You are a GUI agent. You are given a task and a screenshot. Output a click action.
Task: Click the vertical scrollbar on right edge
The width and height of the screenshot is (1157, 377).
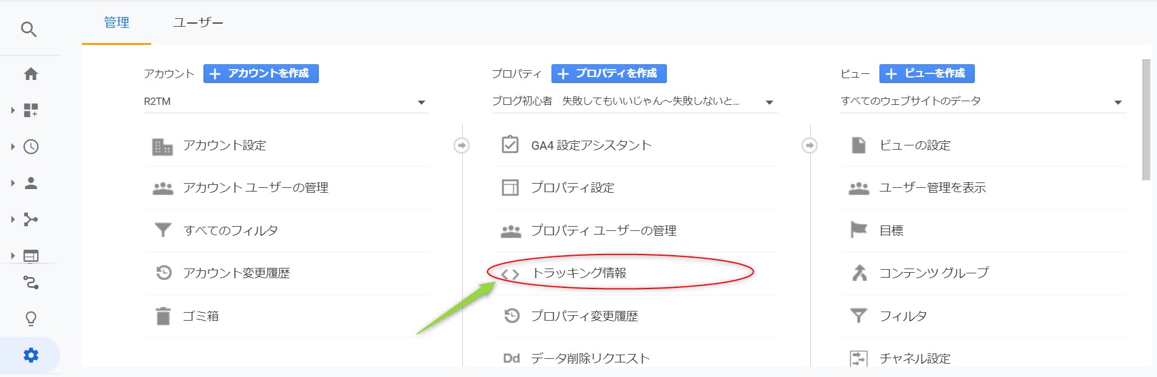coord(1146,121)
